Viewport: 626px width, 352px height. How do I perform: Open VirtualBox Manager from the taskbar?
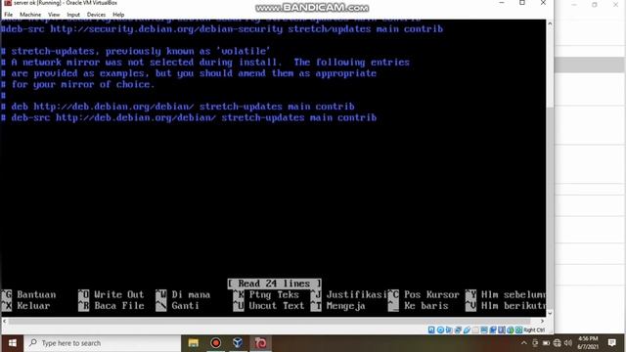tap(238, 343)
